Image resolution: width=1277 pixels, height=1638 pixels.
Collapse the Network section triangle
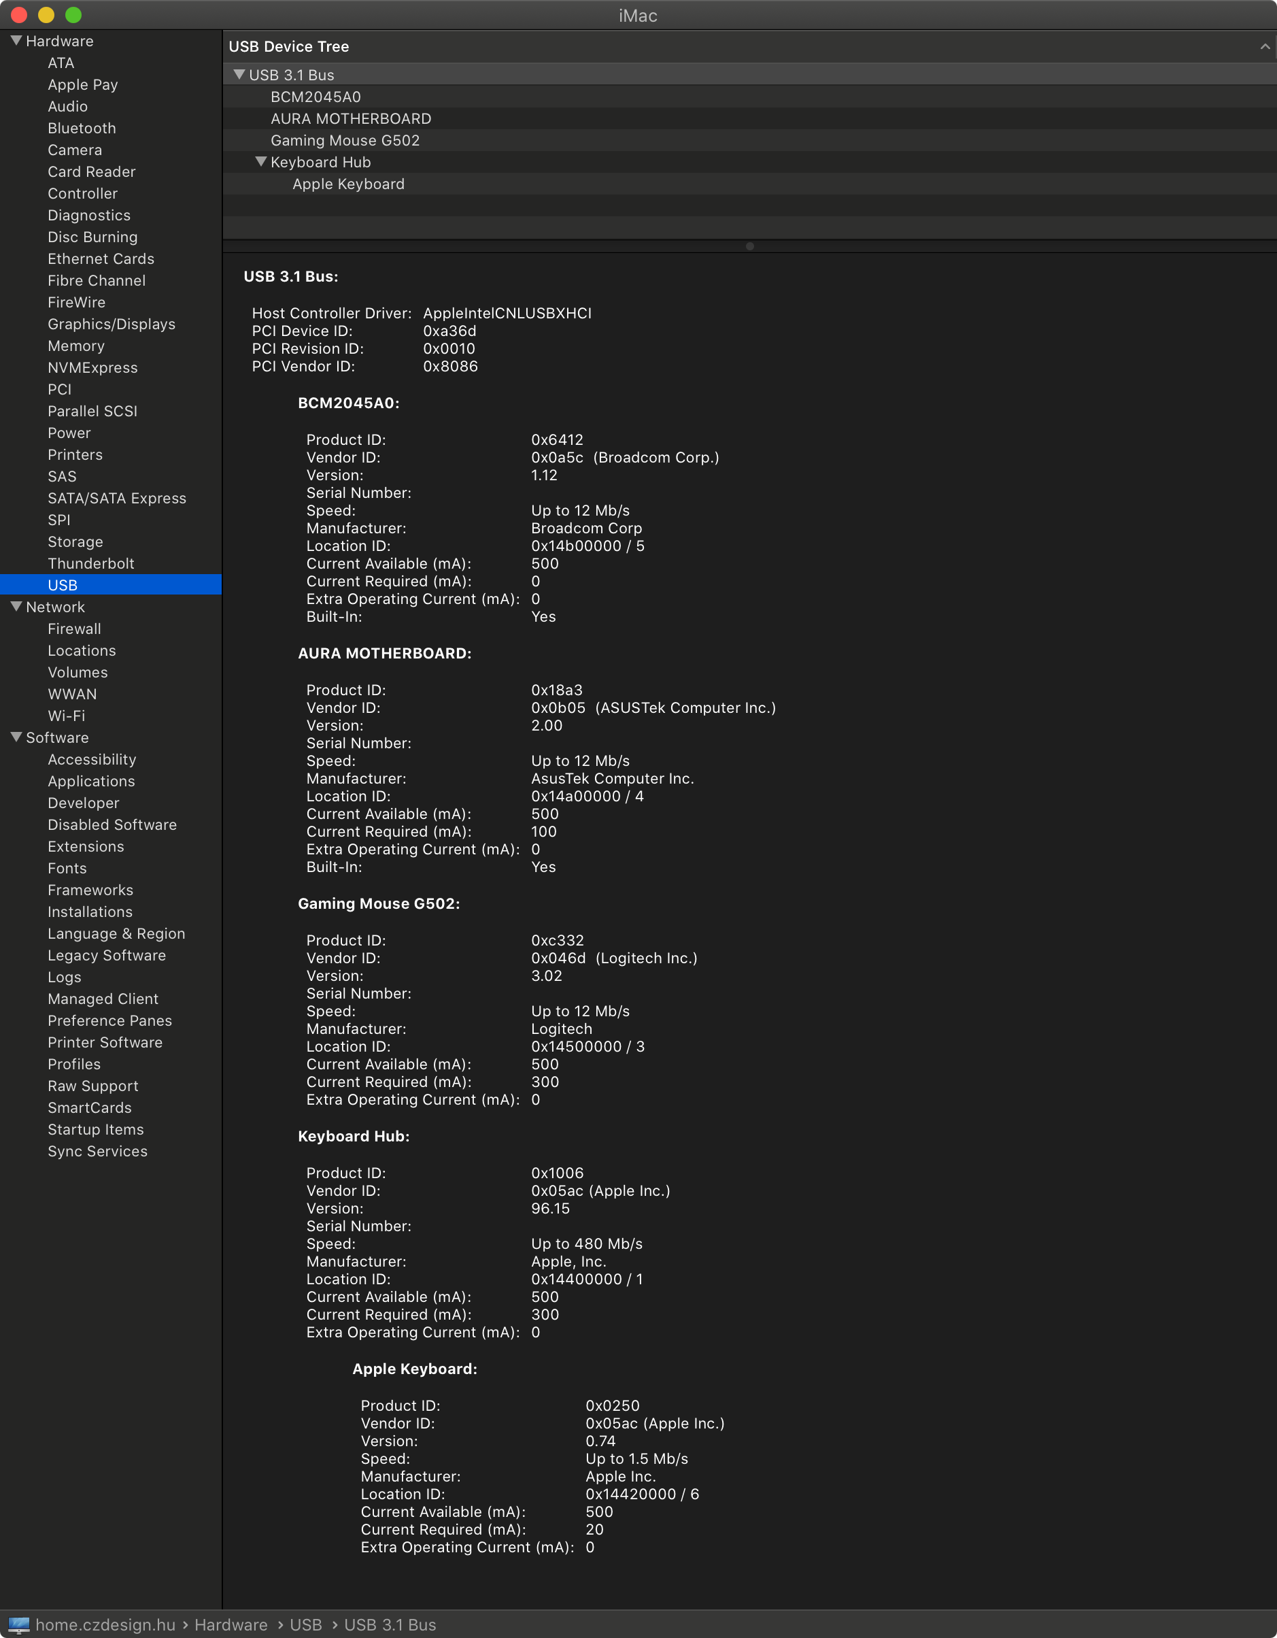[x=16, y=607]
